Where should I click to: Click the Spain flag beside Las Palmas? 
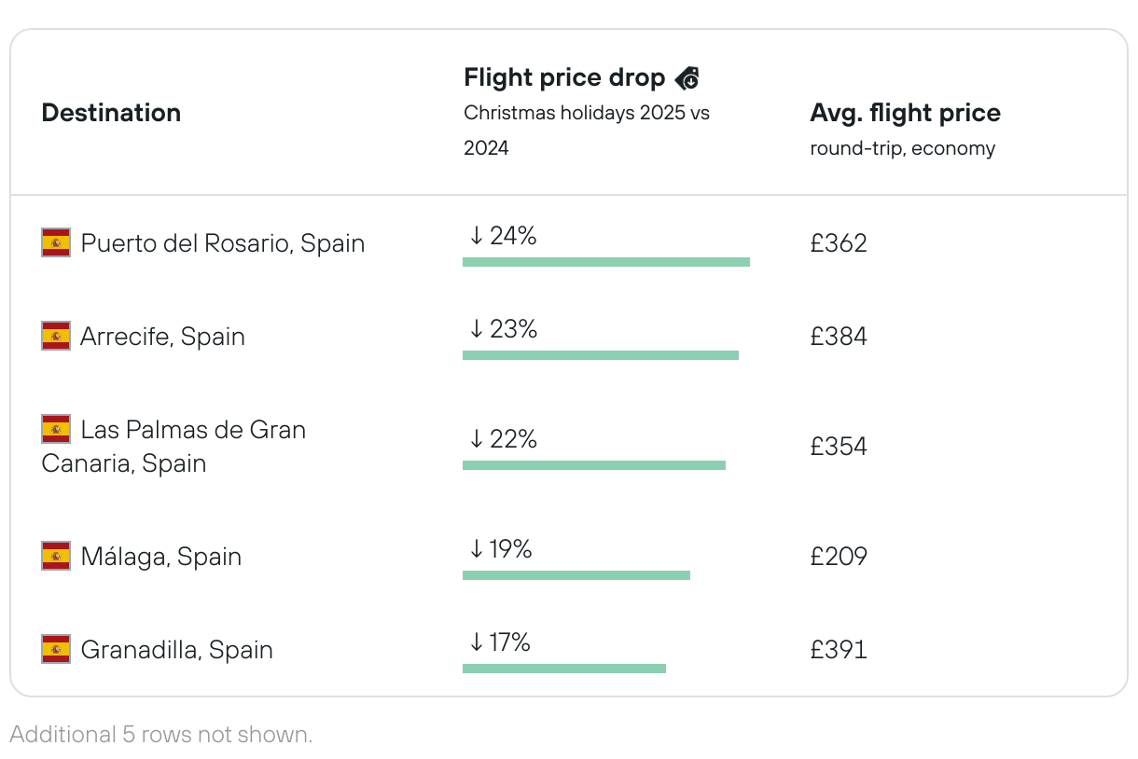(56, 430)
